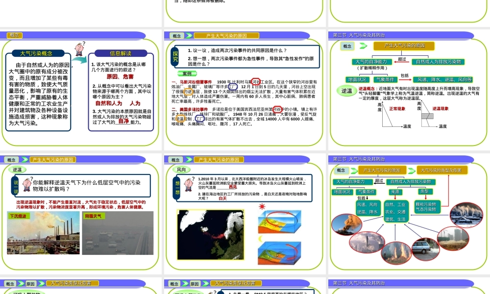
Task: Click the dark satellite map of Iceland ash plume
Action: [211, 235]
